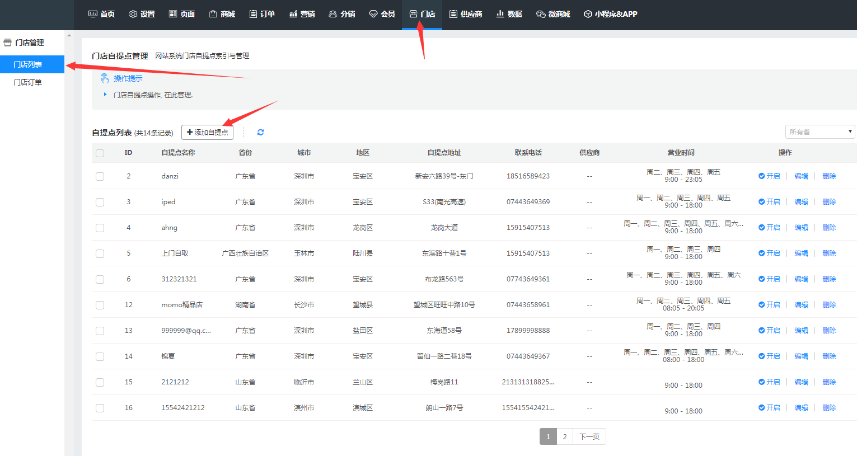
Task: Delete the 上门自取 pickup point row
Action: pyautogui.click(x=829, y=253)
